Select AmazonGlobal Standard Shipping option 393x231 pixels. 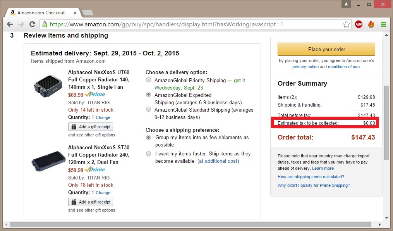tap(148, 110)
